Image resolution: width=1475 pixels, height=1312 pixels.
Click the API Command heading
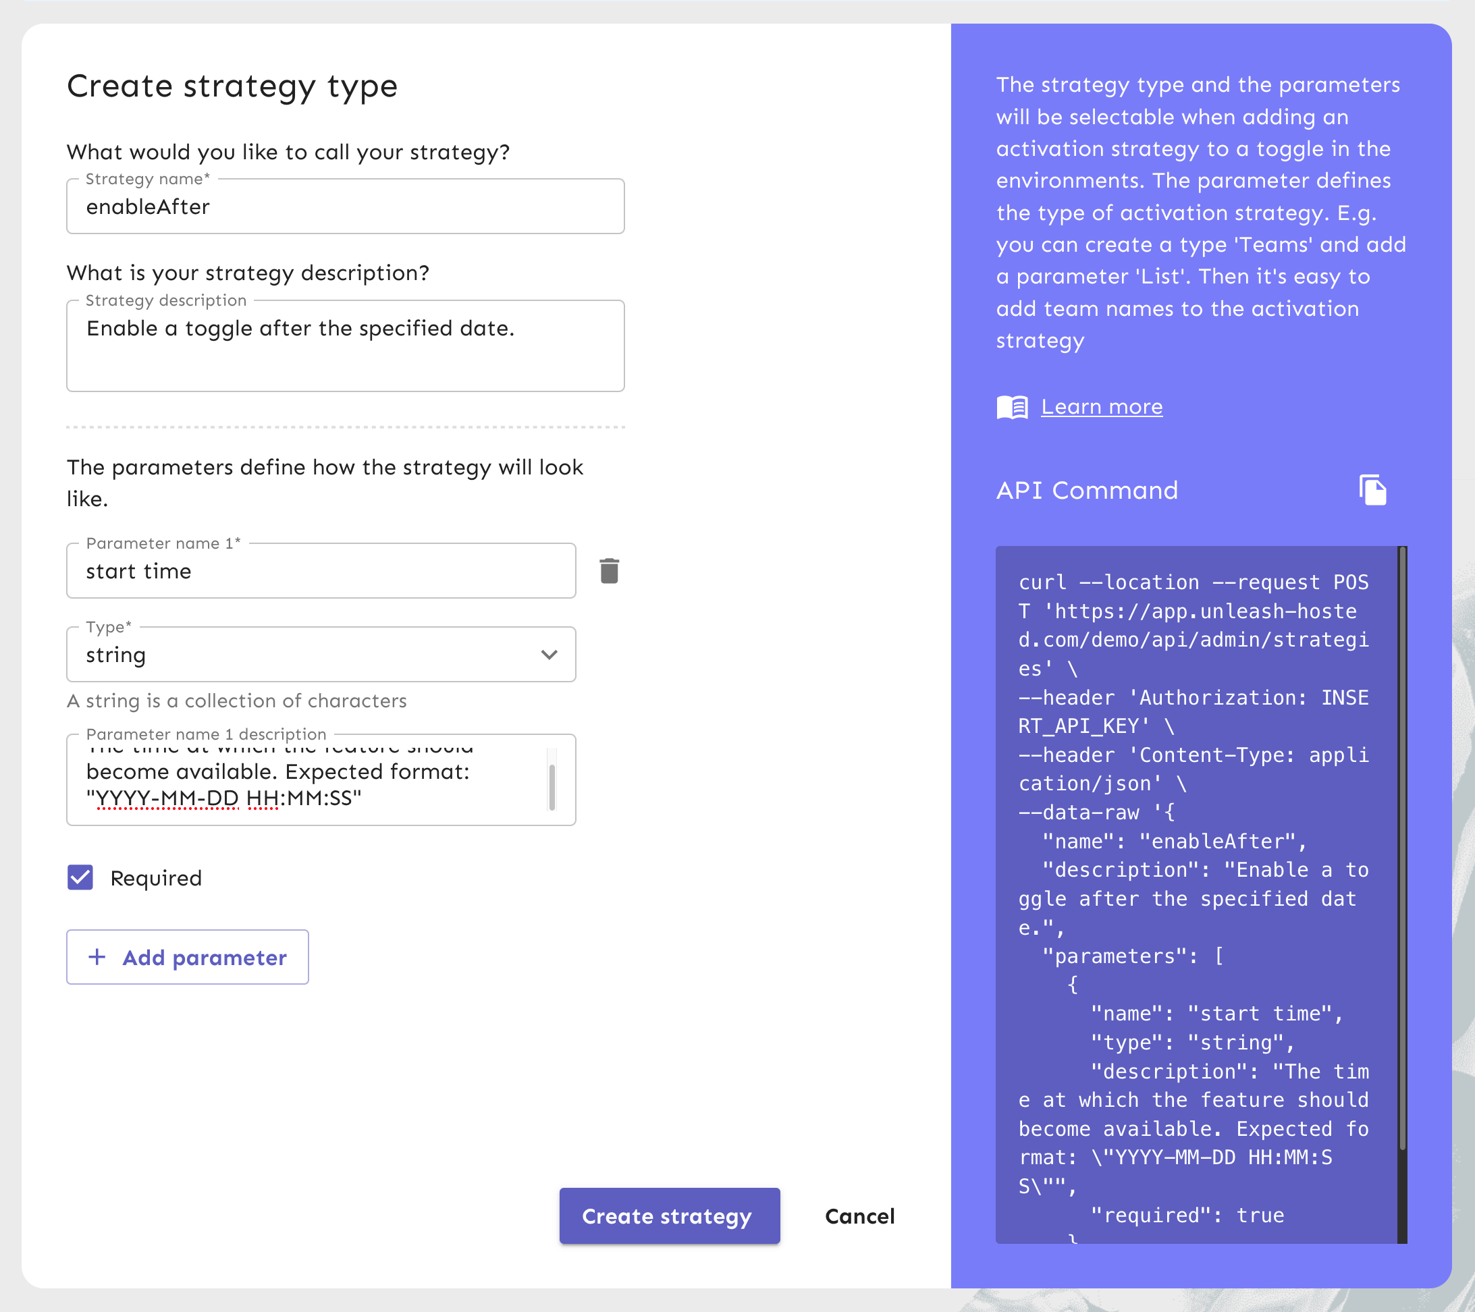pyautogui.click(x=1086, y=491)
